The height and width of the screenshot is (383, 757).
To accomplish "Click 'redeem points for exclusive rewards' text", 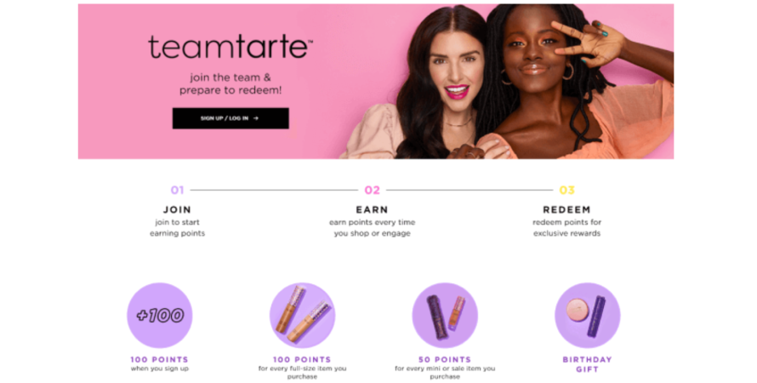I will (566, 228).
